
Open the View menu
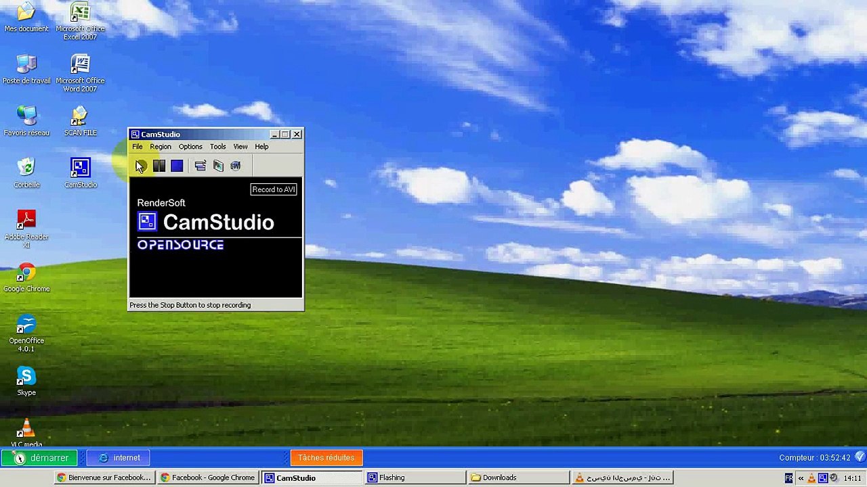pos(240,146)
